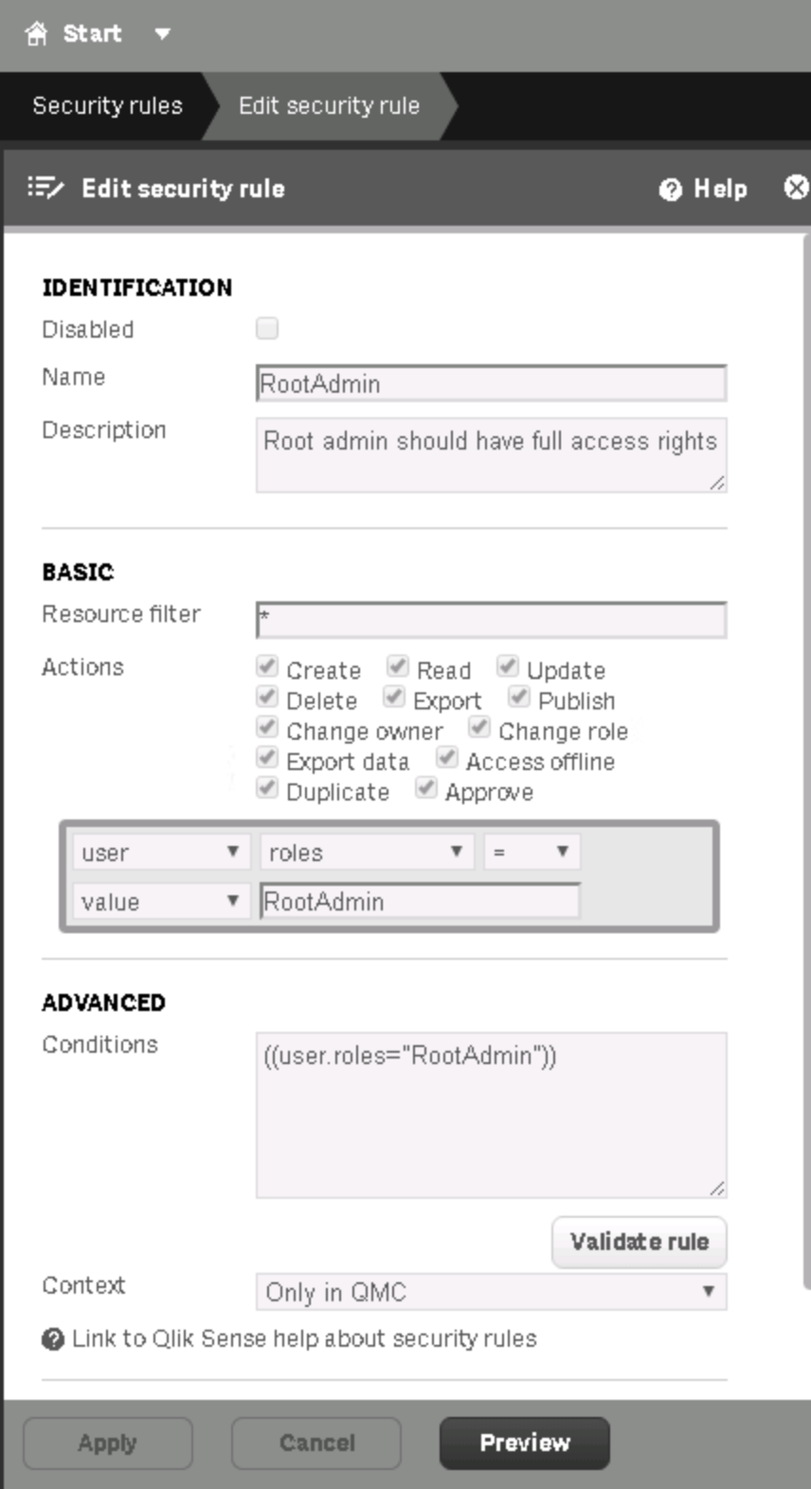Enable the Disabled checkbox
The width and height of the screenshot is (811, 1489).
pos(267,328)
